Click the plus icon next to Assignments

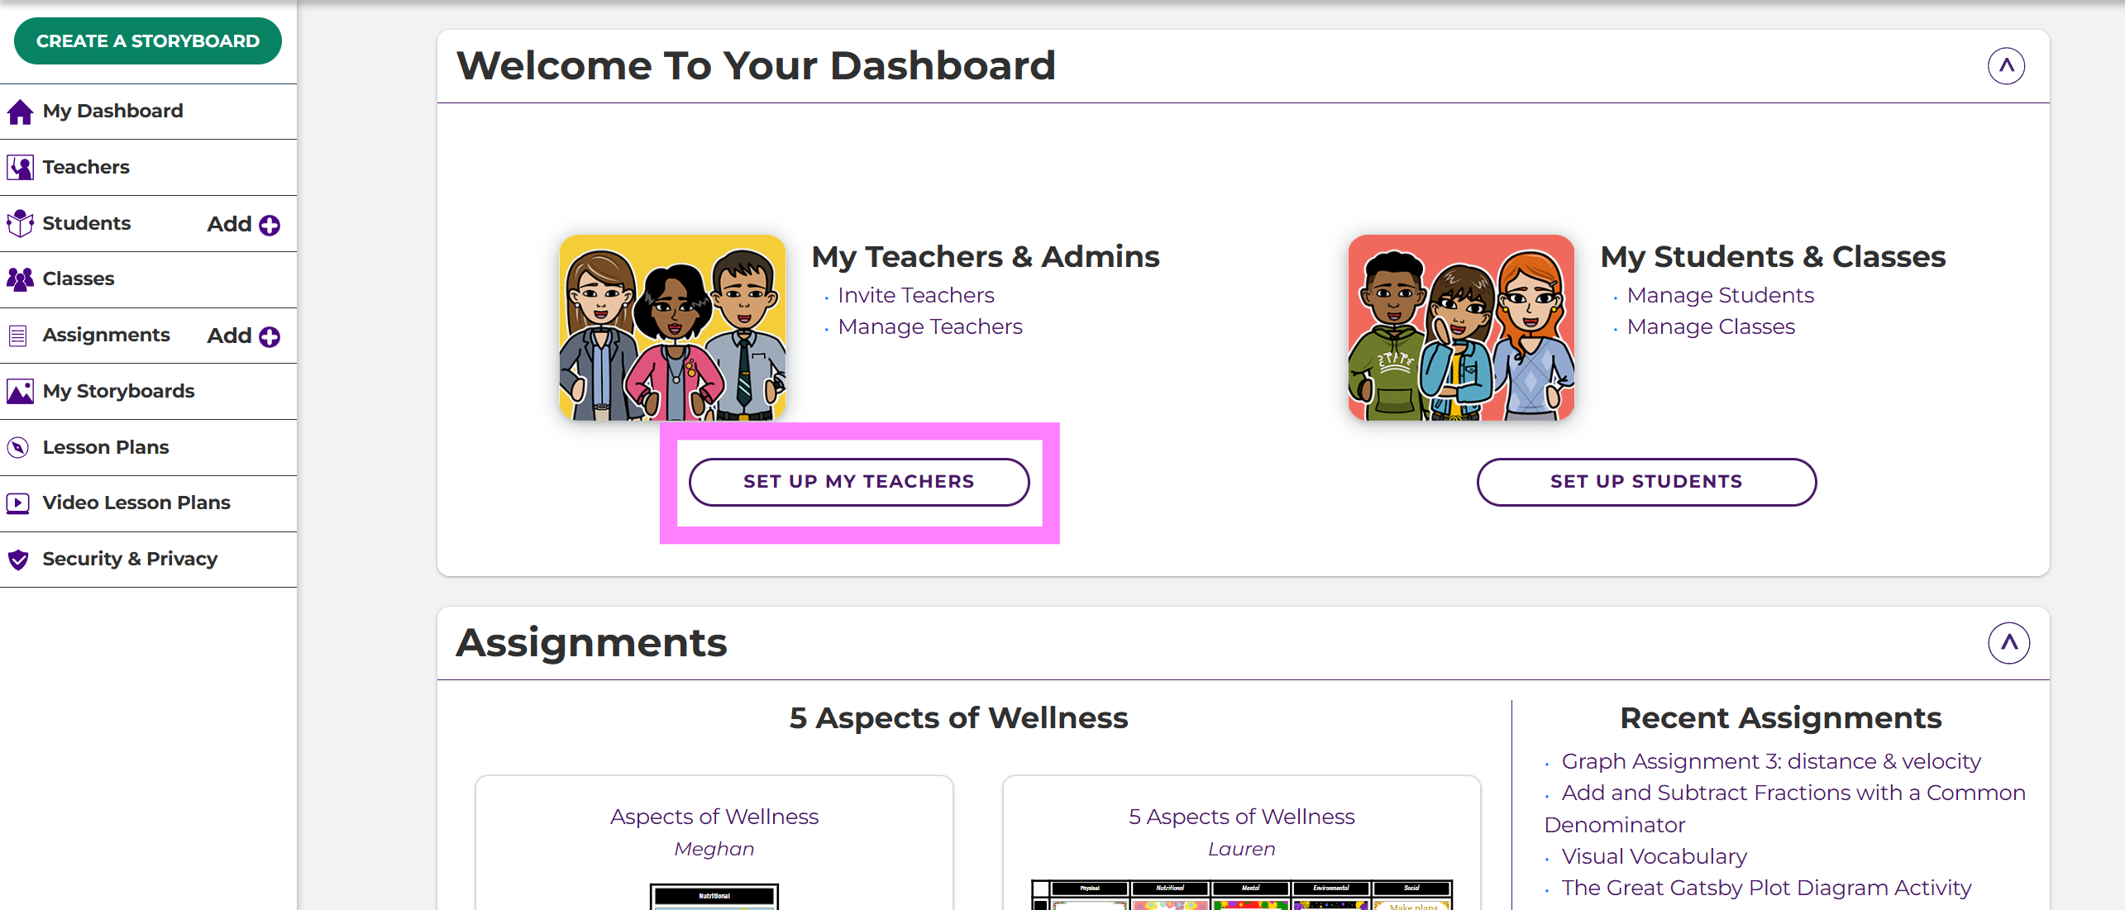(x=270, y=336)
